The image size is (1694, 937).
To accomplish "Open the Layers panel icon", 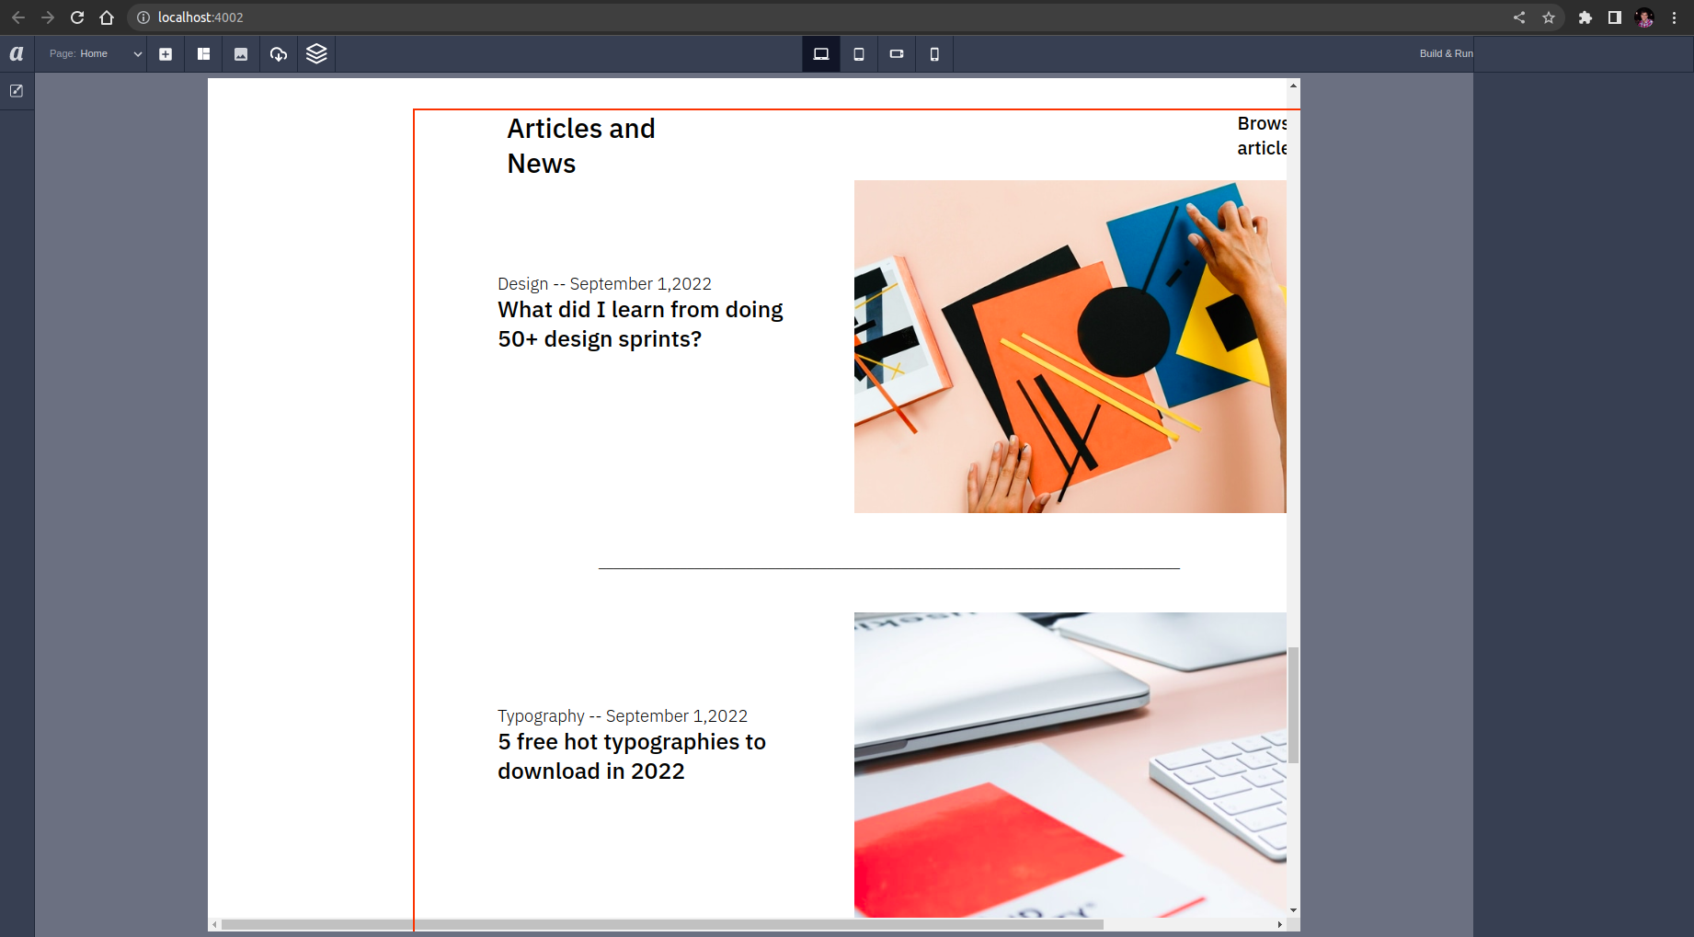I will [x=316, y=53].
